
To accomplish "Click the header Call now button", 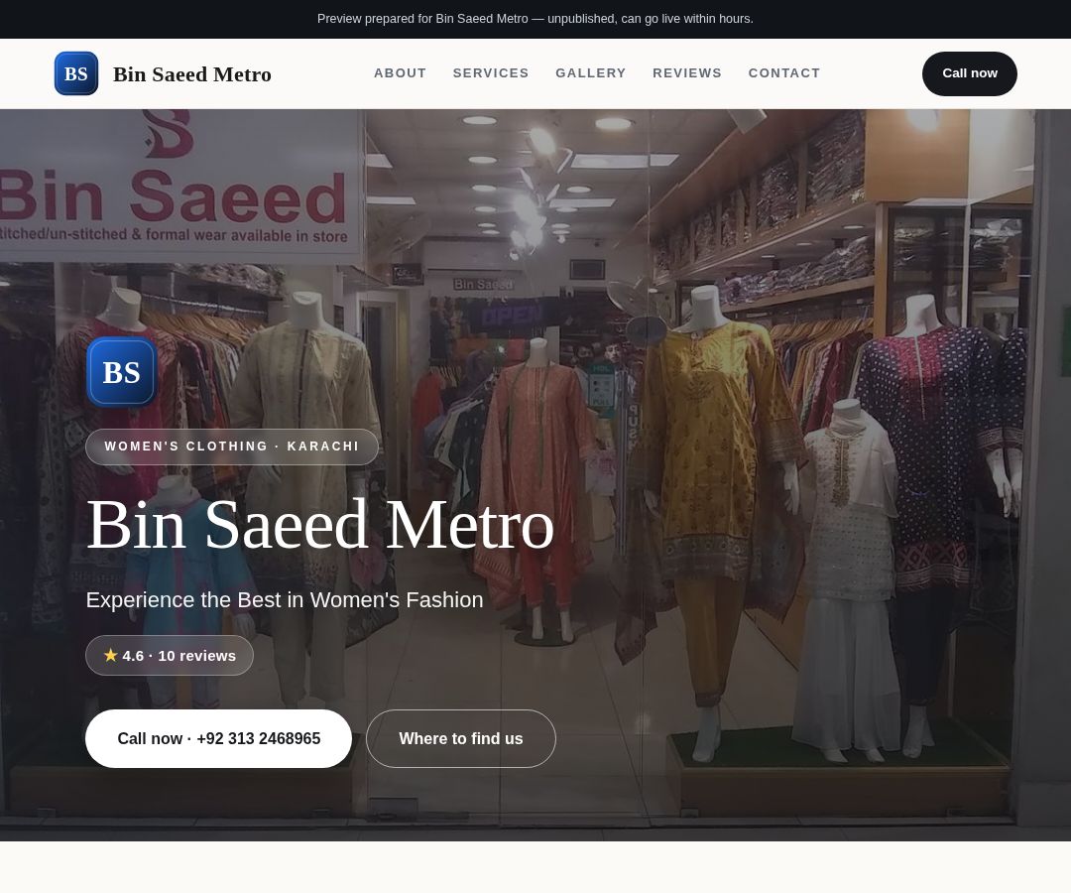I will [969, 73].
